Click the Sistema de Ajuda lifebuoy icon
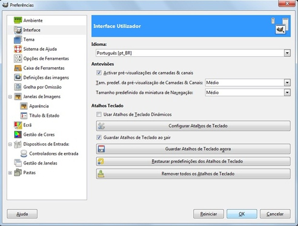 coord(18,49)
